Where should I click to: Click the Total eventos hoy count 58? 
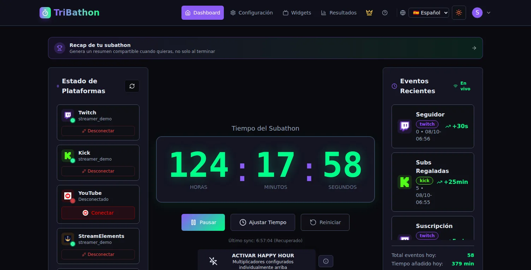point(471,255)
